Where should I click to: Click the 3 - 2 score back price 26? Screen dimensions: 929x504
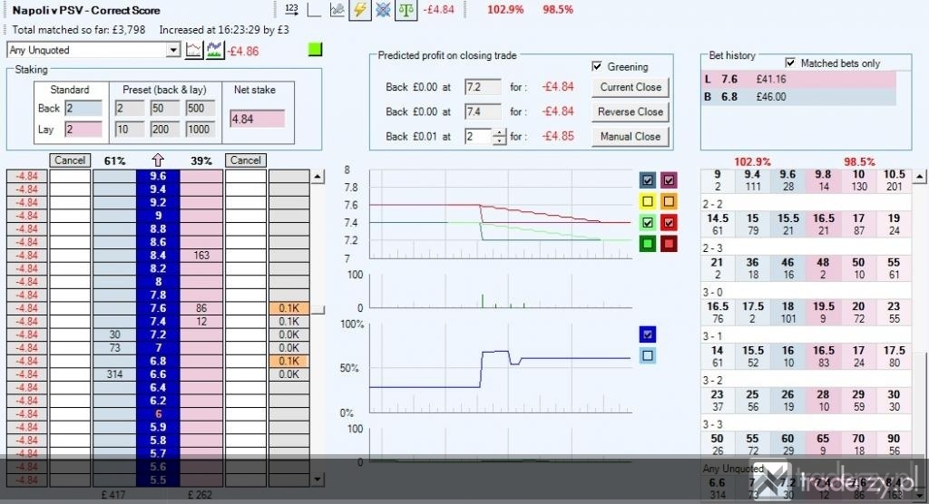pyautogui.click(x=788, y=401)
